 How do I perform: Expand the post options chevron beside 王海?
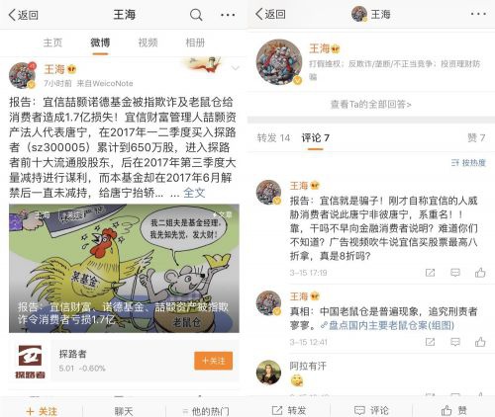[235, 68]
